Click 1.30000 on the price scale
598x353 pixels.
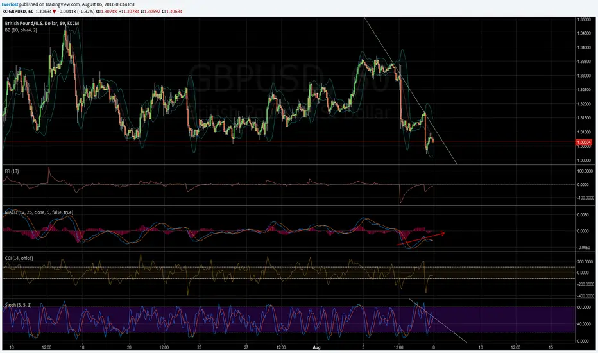tap(585, 160)
